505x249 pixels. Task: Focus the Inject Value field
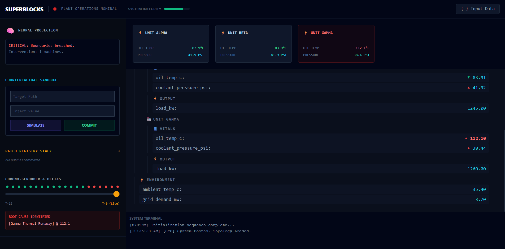pyautogui.click(x=62, y=111)
